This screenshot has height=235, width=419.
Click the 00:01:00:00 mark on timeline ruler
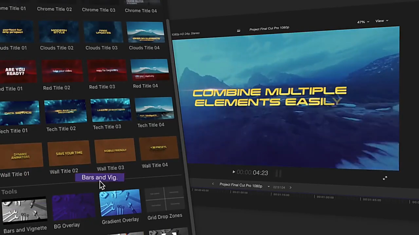click(x=240, y=192)
